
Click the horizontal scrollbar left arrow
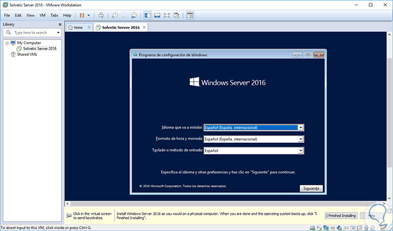[67, 204]
